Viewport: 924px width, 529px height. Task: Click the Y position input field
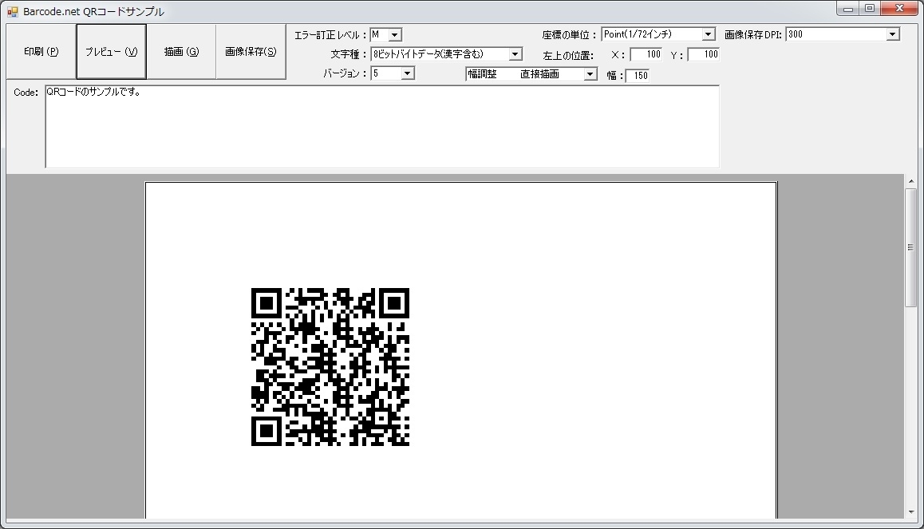pyautogui.click(x=704, y=55)
